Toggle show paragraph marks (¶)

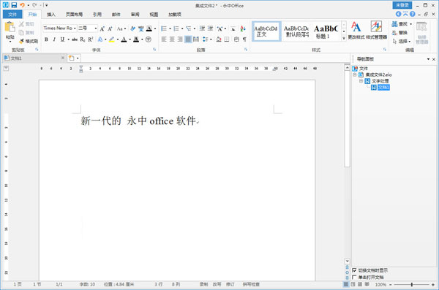(244, 39)
